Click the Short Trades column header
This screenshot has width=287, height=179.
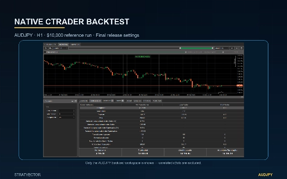(225, 105)
